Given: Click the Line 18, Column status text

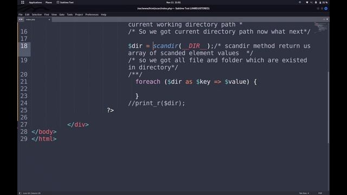Looking at the screenshot, I should click(x=31, y=193).
